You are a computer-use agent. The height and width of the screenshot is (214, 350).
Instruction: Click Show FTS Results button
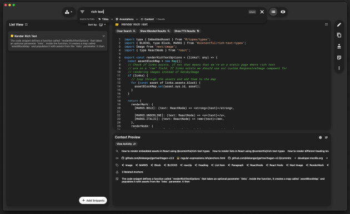pos(187,31)
